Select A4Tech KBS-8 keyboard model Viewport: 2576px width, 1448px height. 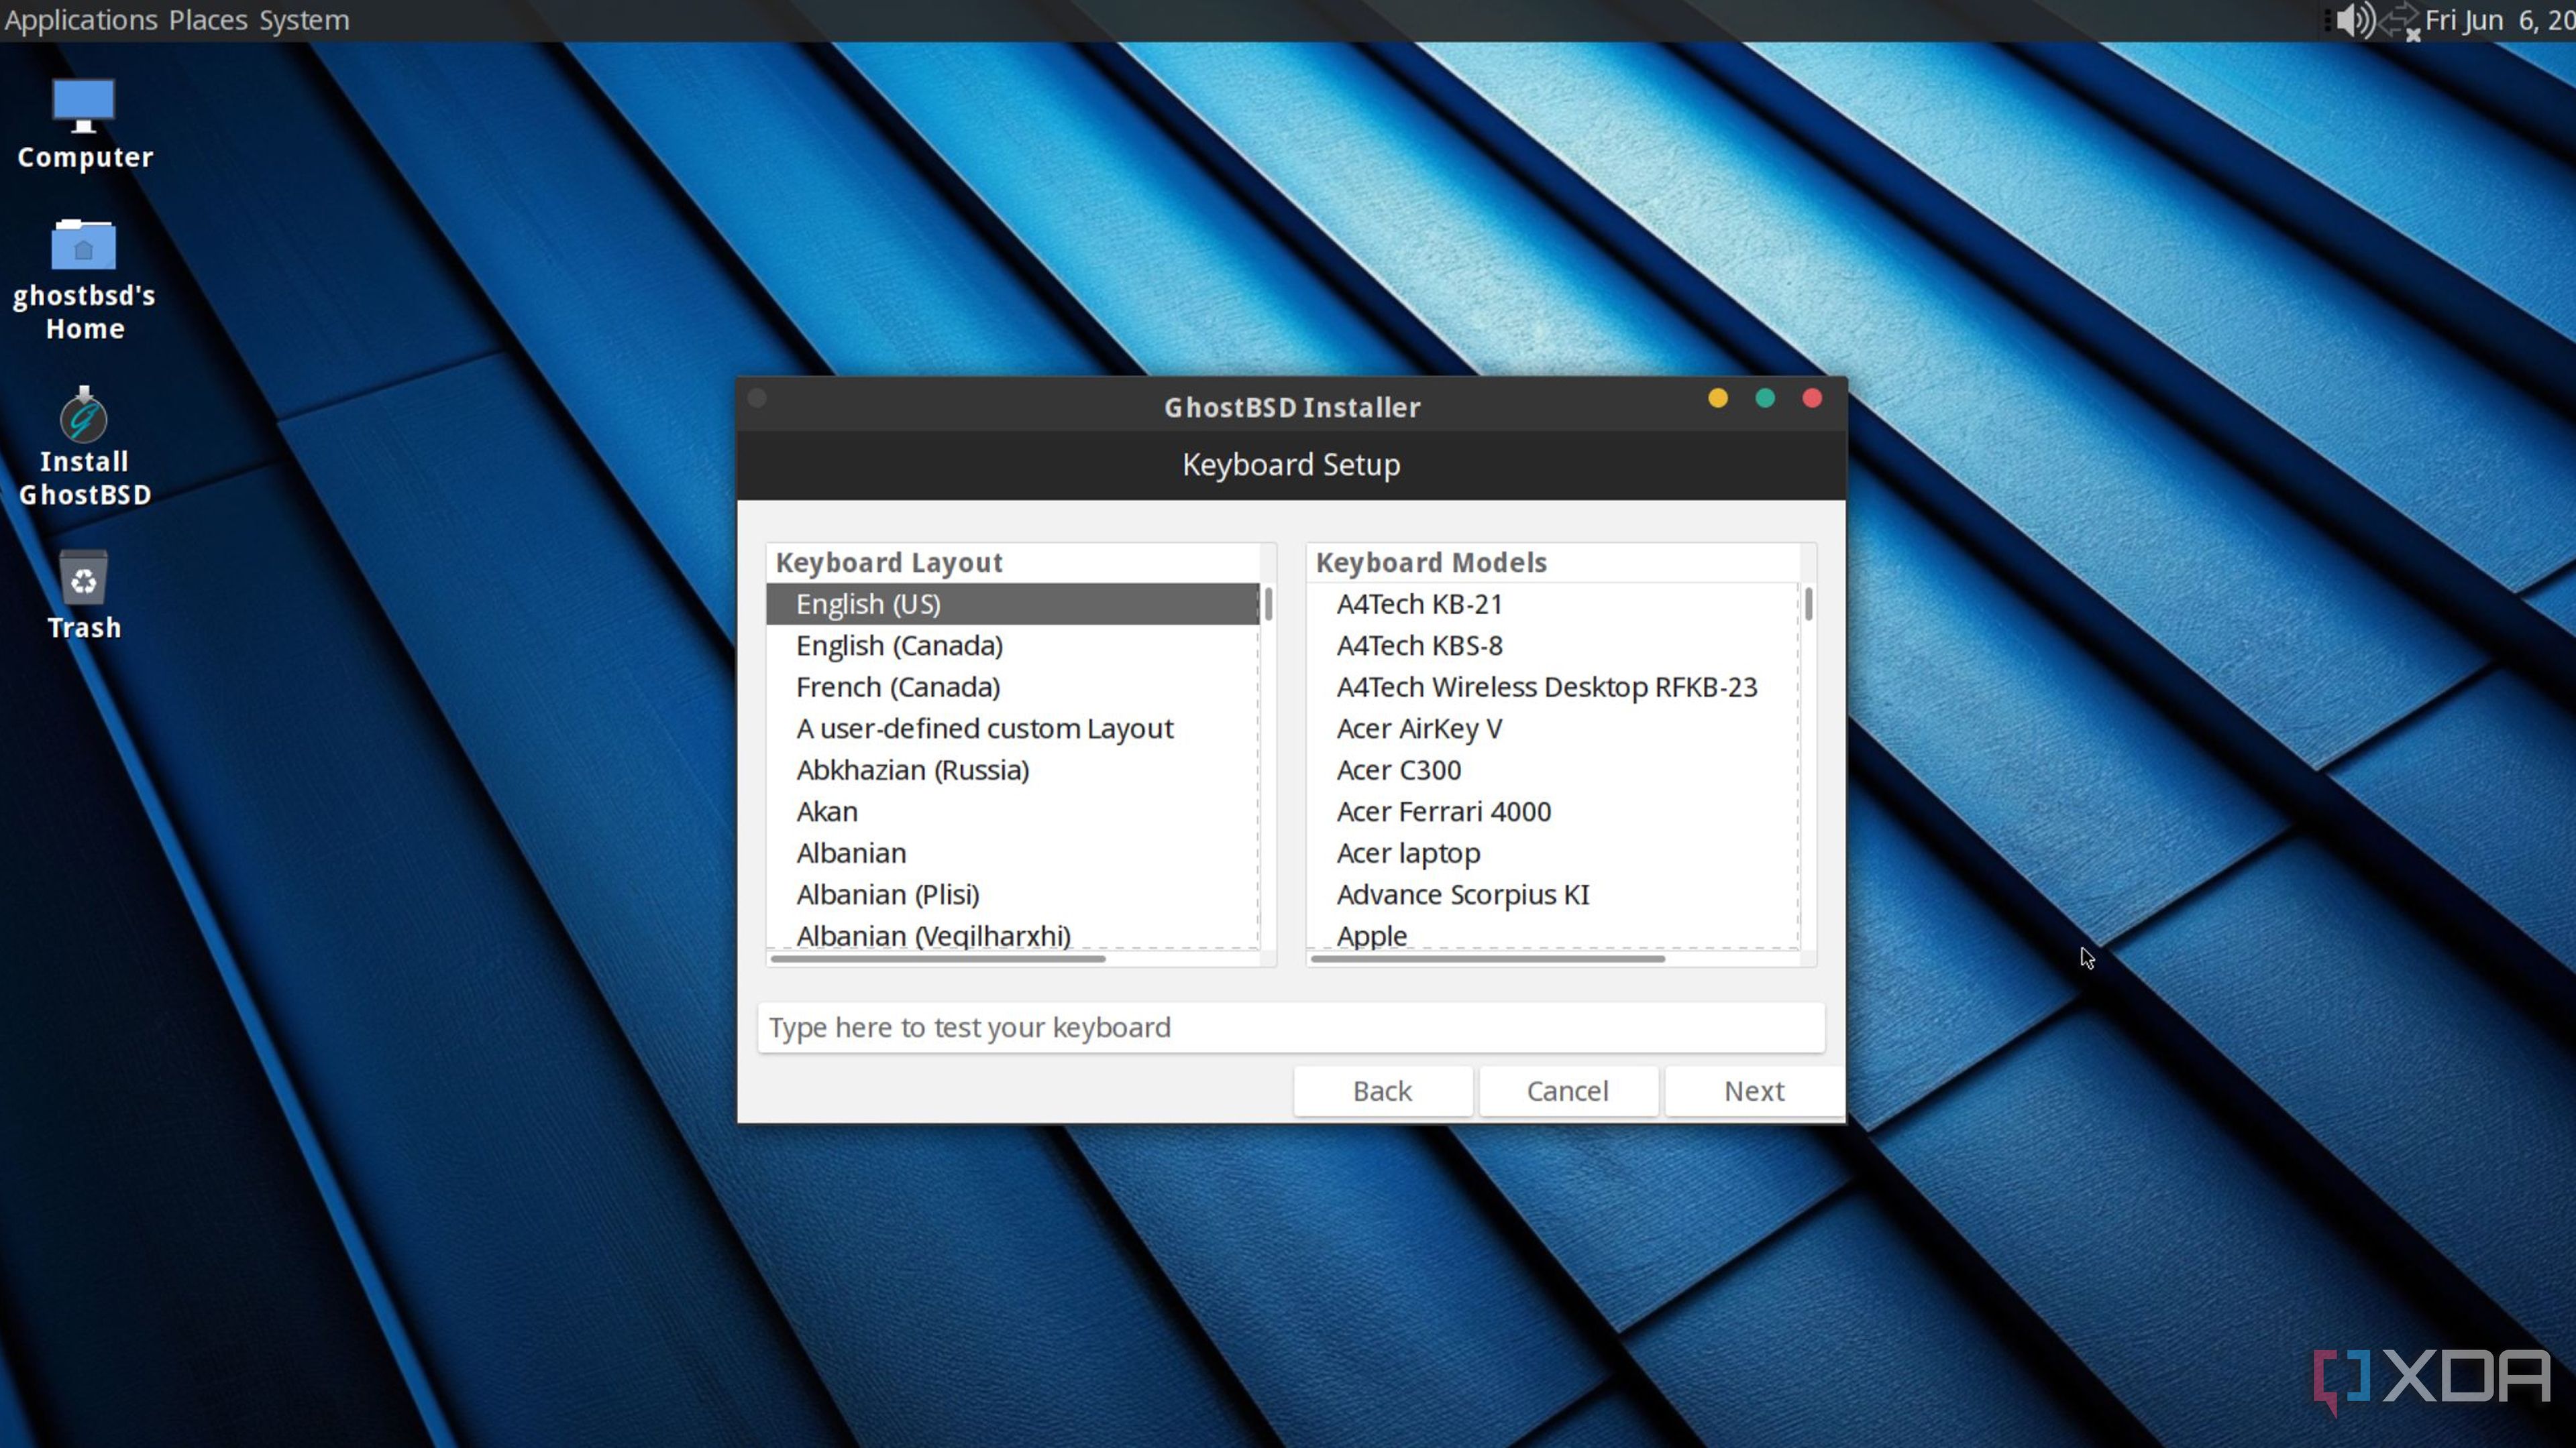click(1552, 646)
